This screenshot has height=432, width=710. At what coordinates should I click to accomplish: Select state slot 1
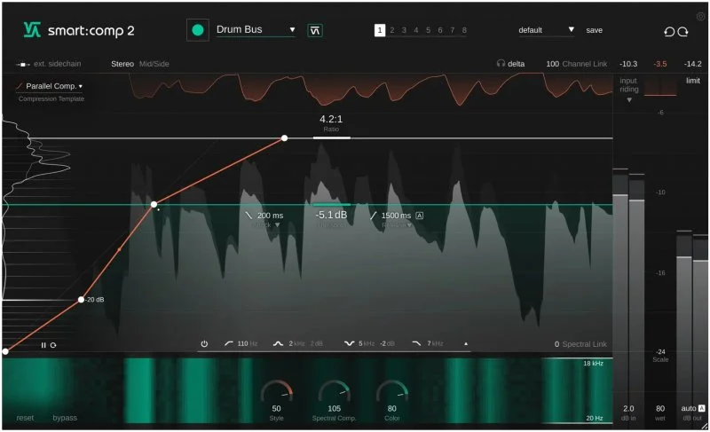[x=380, y=30]
